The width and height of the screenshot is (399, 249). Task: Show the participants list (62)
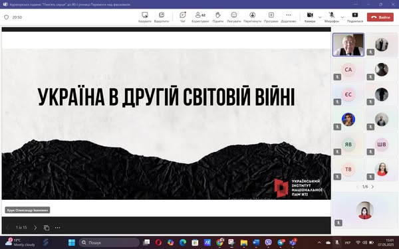(200, 17)
